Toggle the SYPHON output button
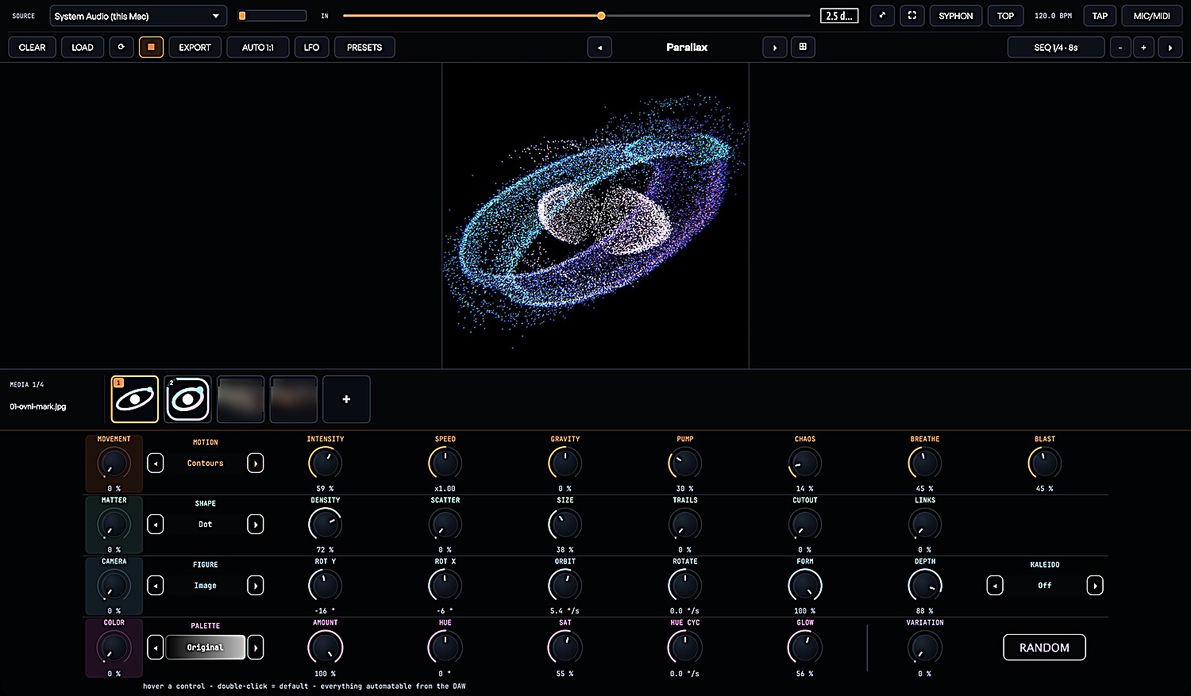This screenshot has width=1191, height=696. [x=956, y=16]
